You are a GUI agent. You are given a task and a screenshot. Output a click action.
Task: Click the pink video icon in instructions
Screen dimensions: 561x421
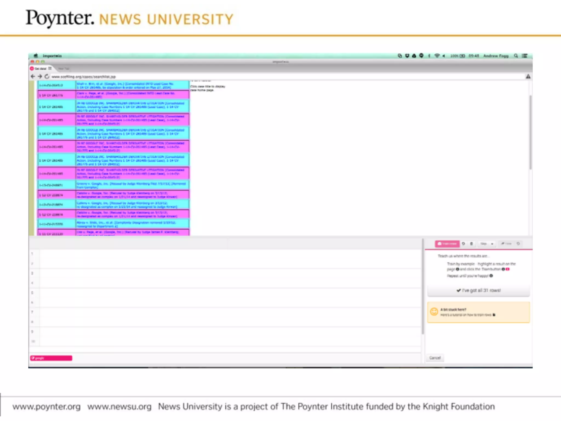[508, 269]
